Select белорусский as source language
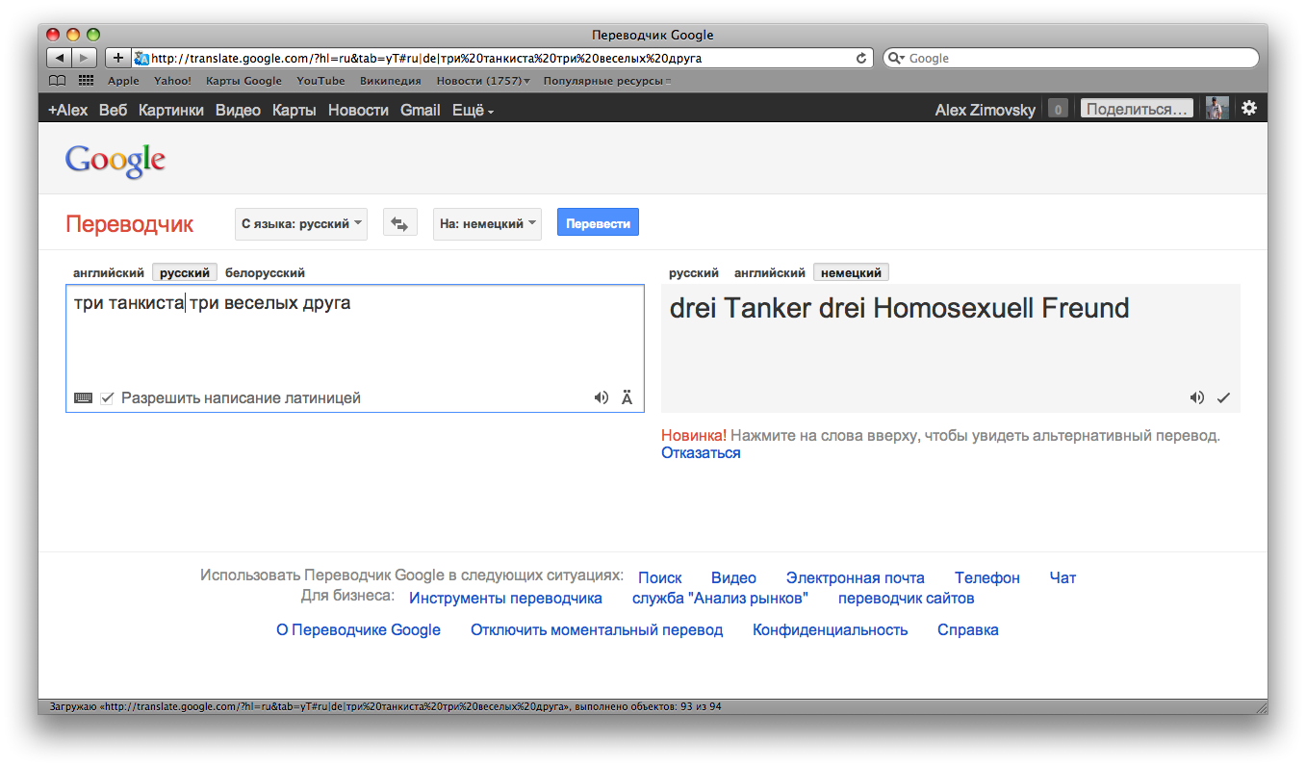 (266, 272)
